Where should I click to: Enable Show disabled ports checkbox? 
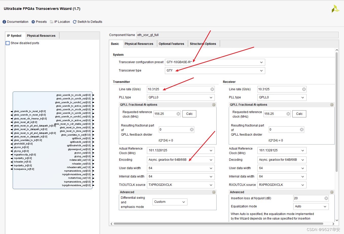pos(8,43)
